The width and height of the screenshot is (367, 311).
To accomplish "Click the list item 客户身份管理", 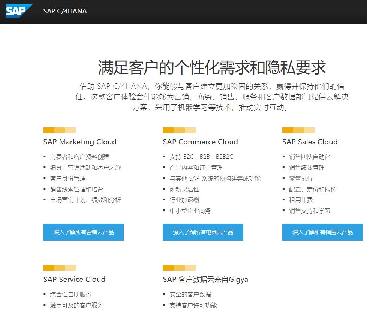I will coord(68,179).
